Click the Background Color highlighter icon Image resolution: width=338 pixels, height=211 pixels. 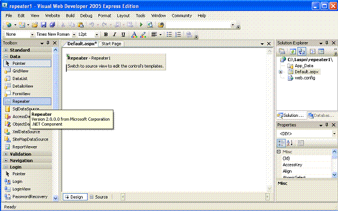(x=143, y=35)
